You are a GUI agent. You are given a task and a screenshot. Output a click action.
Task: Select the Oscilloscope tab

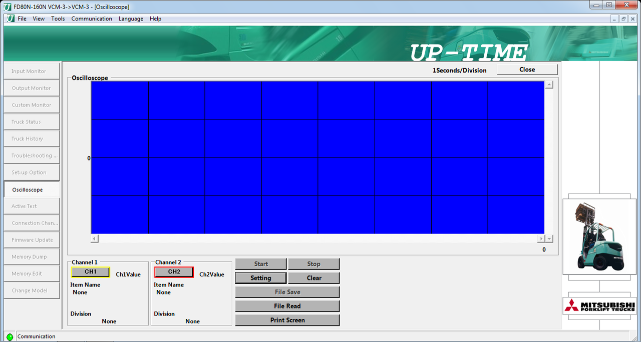tap(32, 189)
